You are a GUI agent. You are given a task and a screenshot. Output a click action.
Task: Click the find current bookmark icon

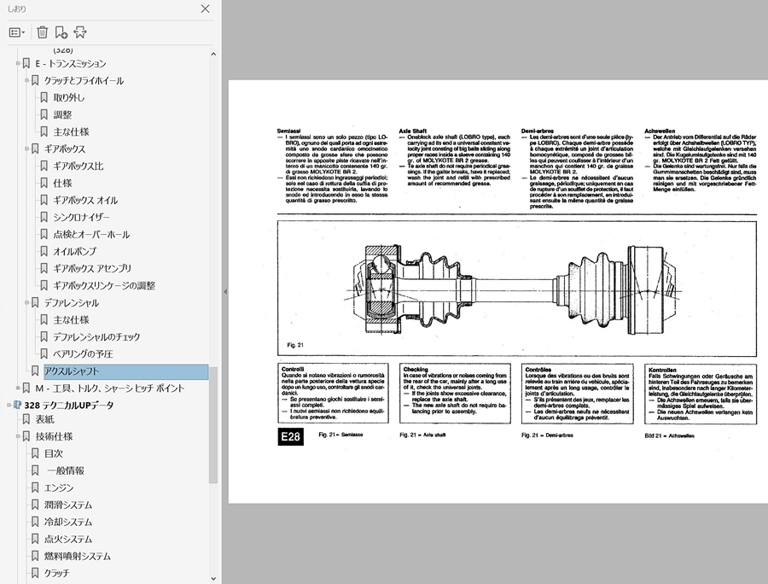pos(80,32)
